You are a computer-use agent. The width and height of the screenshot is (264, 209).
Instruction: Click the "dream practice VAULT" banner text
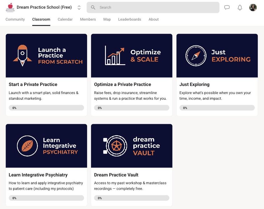click(x=146, y=146)
